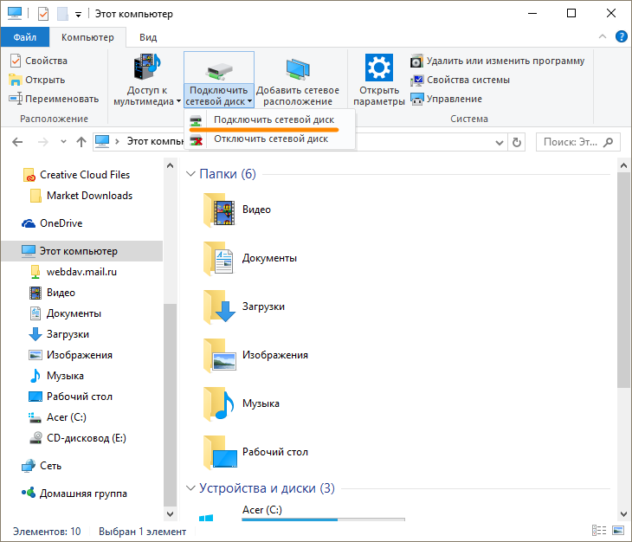Switch to details view in status bar
The width and height of the screenshot is (632, 542).
coord(598,531)
